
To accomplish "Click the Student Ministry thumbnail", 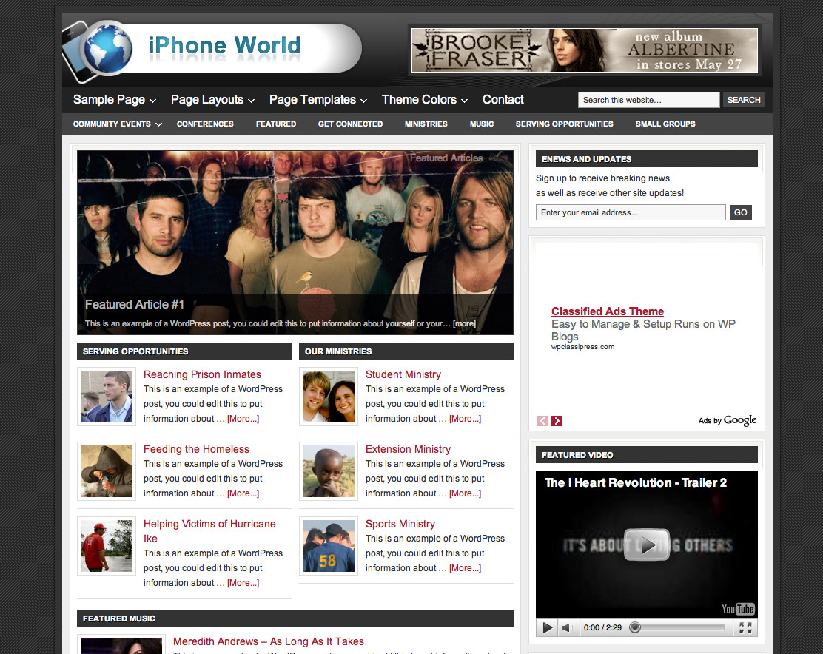I will (329, 397).
